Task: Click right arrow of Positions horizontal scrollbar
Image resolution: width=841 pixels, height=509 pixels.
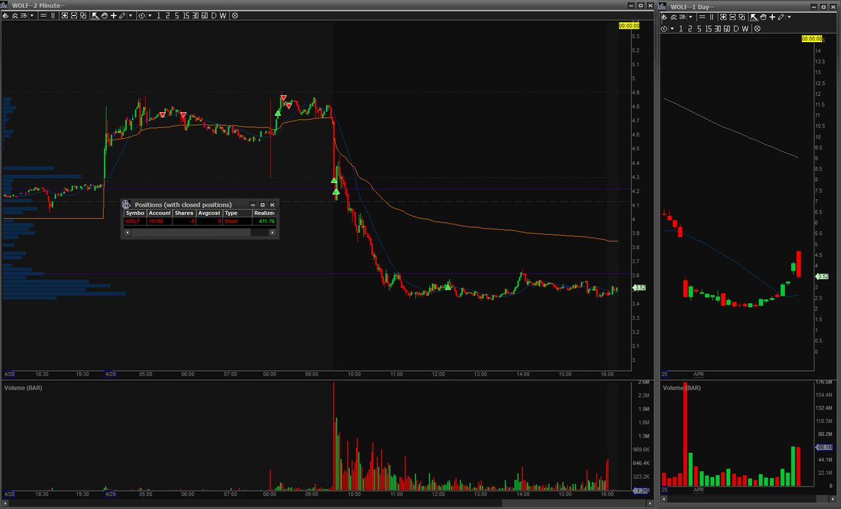Action: tap(273, 232)
